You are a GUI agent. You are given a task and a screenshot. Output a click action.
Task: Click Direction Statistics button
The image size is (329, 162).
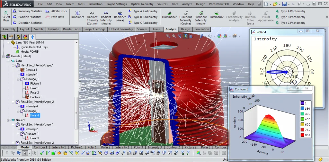coord(28,23)
